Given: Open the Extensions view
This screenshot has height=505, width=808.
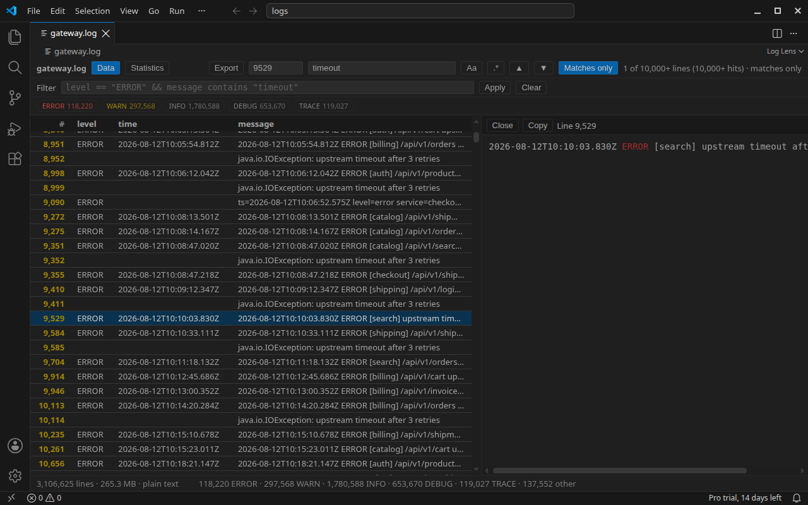Looking at the screenshot, I should [15, 159].
